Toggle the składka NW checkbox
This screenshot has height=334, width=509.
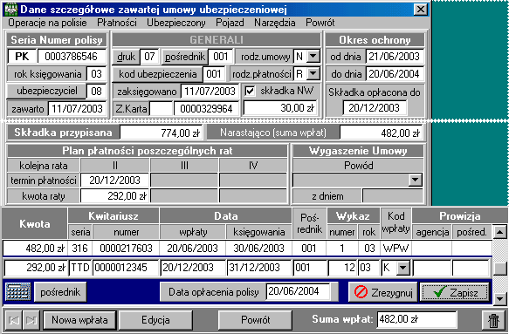[x=250, y=91]
